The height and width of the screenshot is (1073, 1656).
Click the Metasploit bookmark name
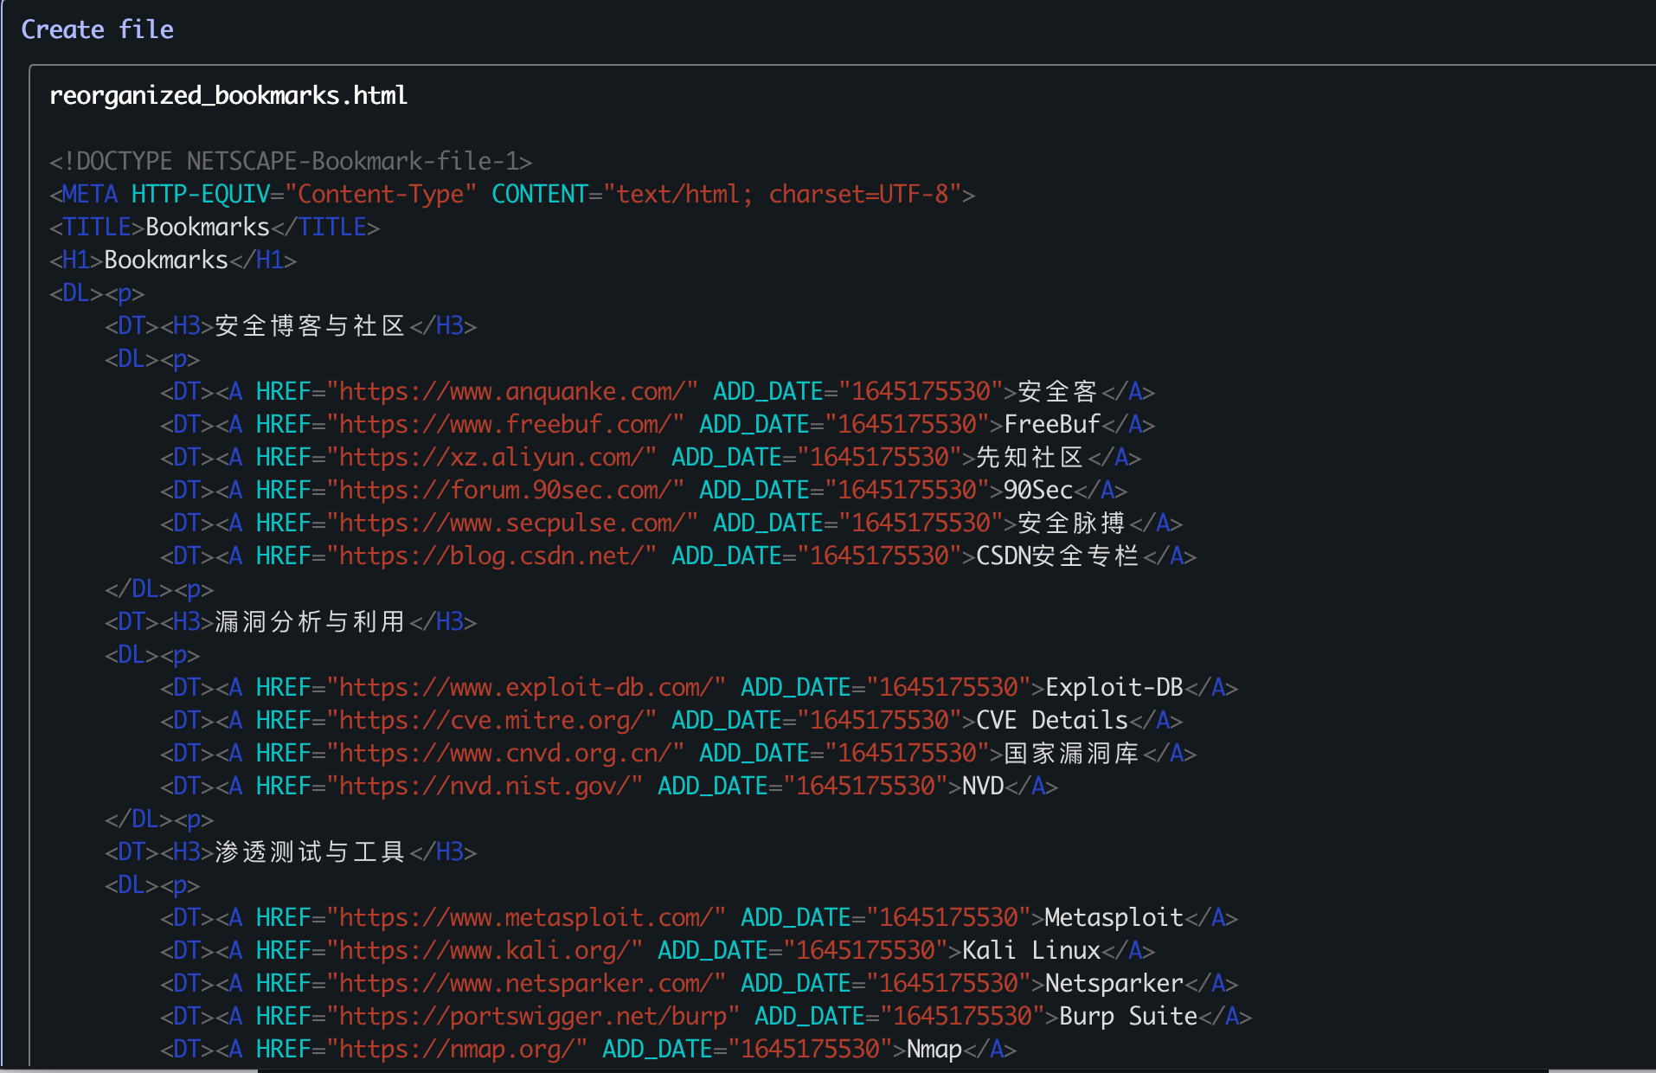(1114, 917)
